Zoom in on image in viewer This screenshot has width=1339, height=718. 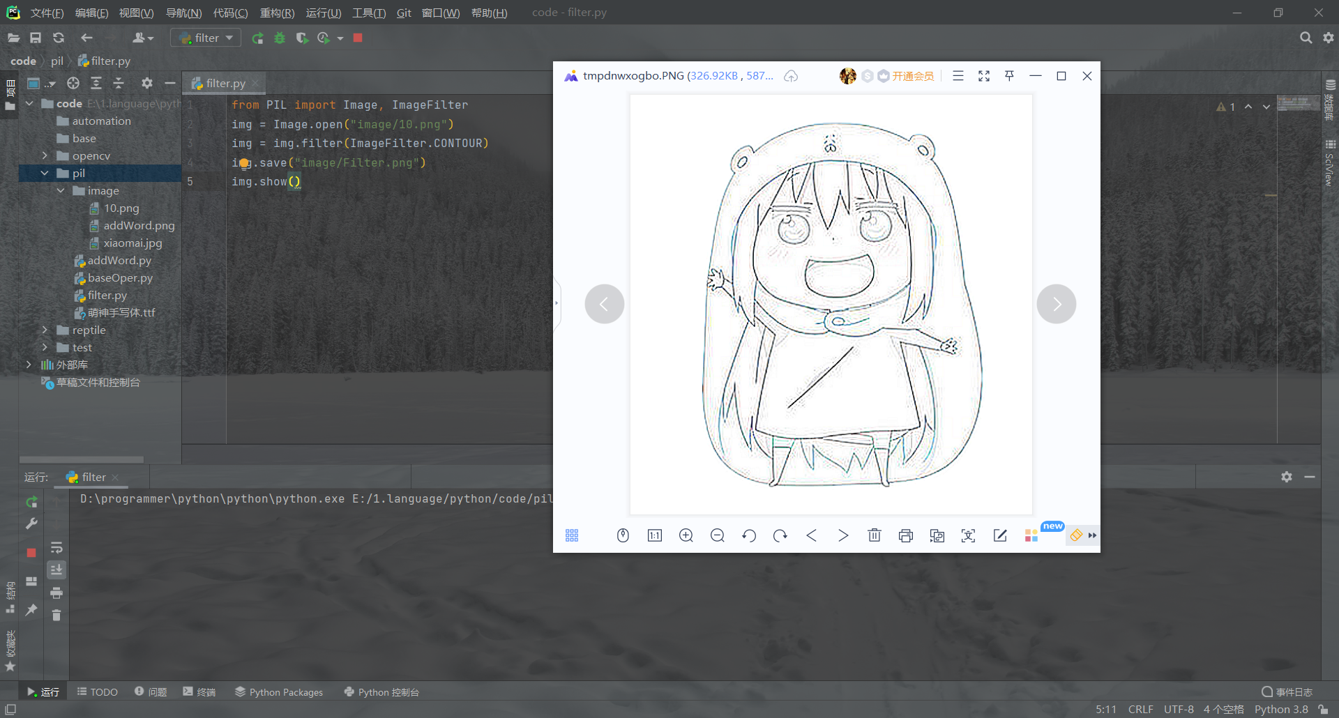[x=686, y=535]
